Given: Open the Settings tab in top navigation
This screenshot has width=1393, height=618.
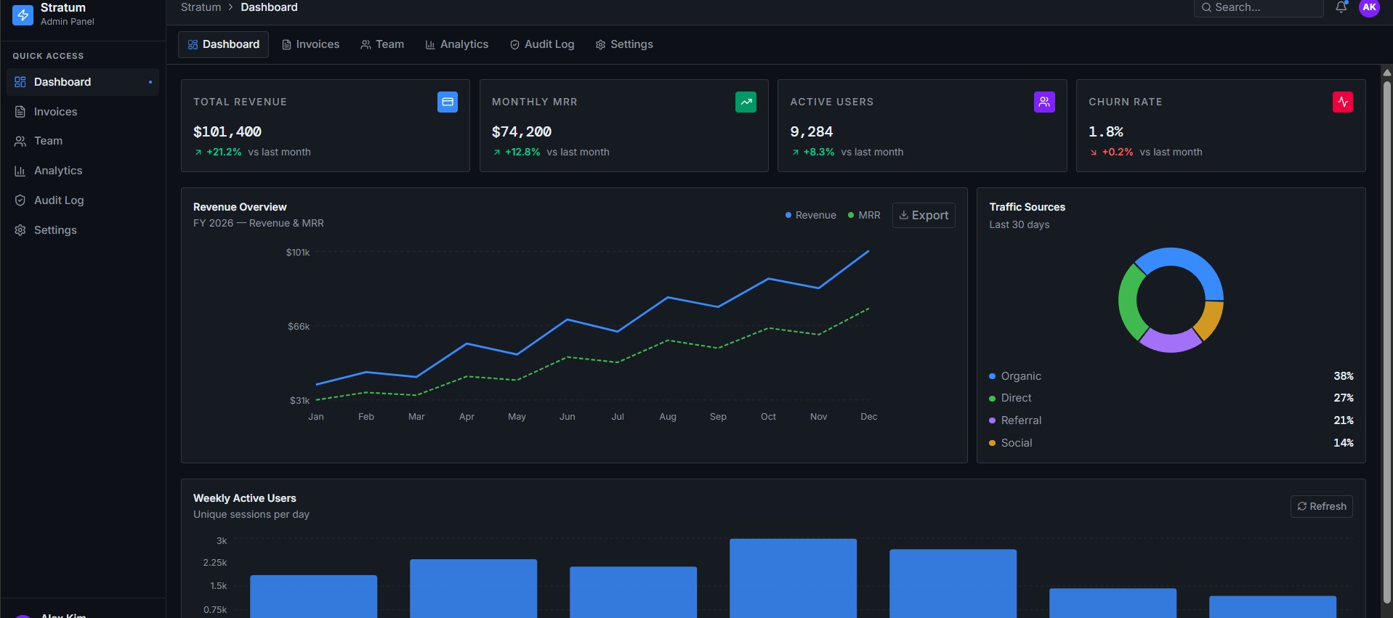Looking at the screenshot, I should 624,44.
